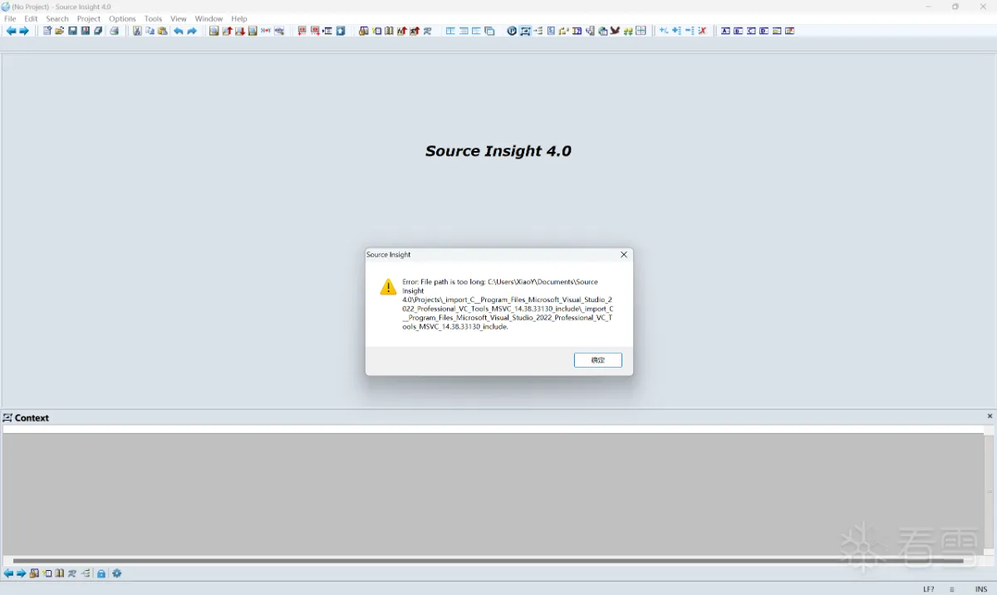This screenshot has width=997, height=595.
Task: Open the Options menu
Action: click(122, 18)
